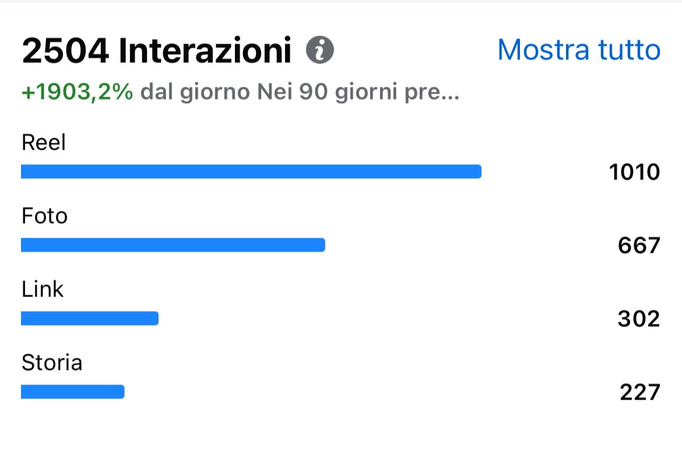This screenshot has height=462, width=682.
Task: Click the 227 Storia count
Action: 640,392
